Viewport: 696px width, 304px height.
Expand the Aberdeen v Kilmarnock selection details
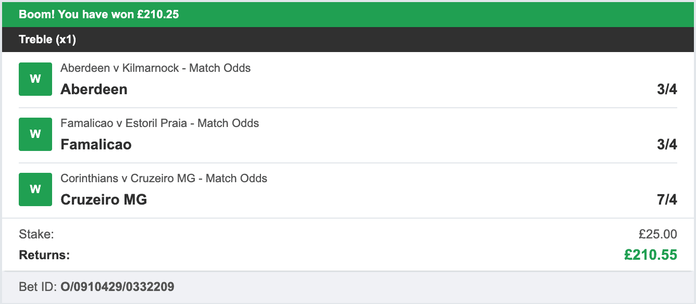coord(155,68)
